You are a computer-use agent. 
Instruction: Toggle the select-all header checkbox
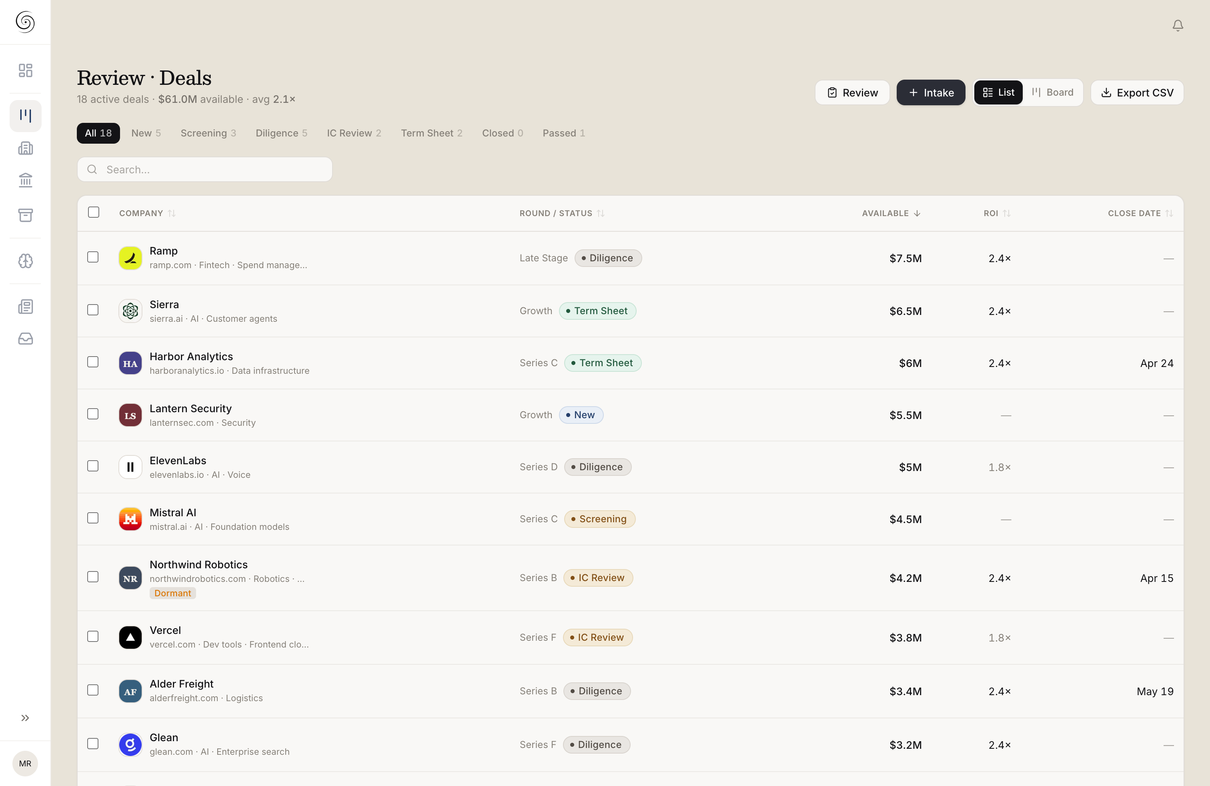coord(94,212)
